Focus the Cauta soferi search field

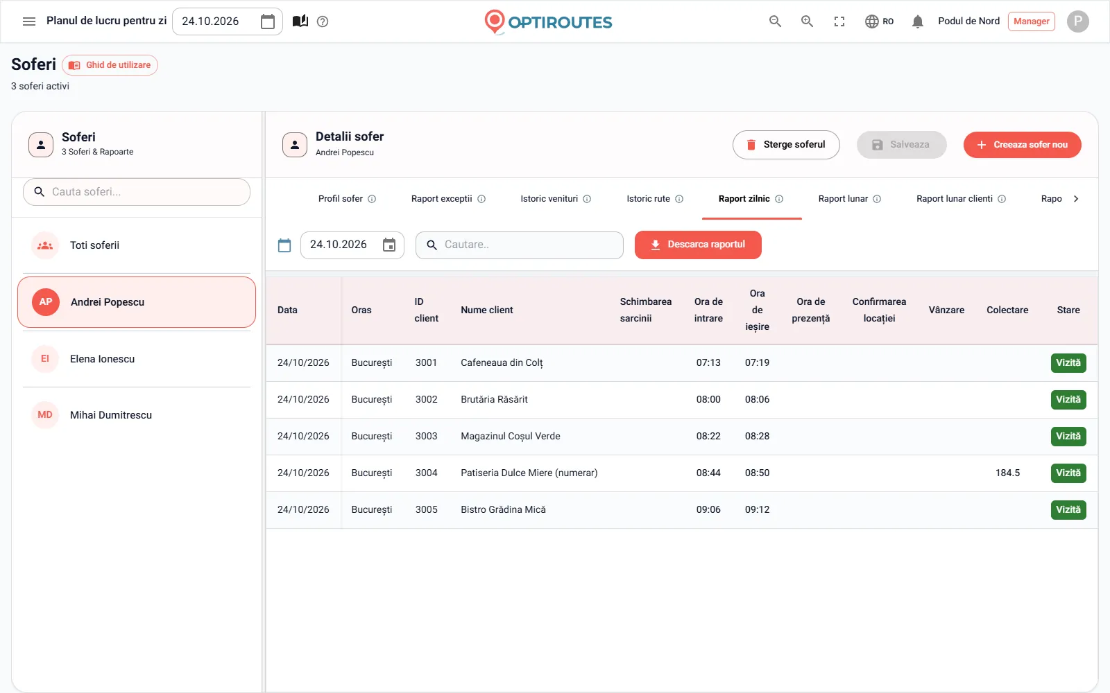[x=137, y=192]
